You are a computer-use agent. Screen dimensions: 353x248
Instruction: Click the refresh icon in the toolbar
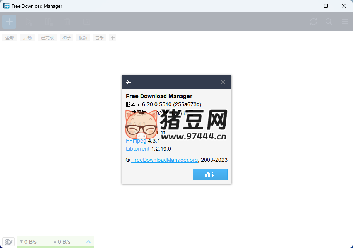tap(314, 22)
